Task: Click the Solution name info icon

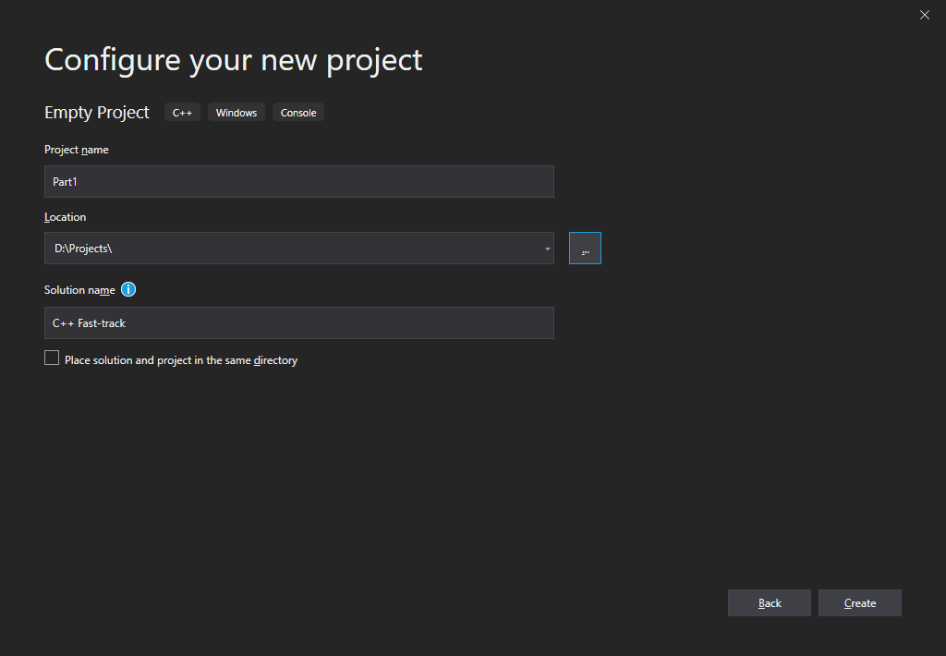Action: (x=128, y=290)
